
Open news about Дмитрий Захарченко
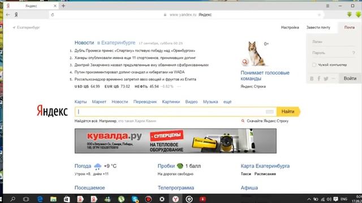pos(141,65)
